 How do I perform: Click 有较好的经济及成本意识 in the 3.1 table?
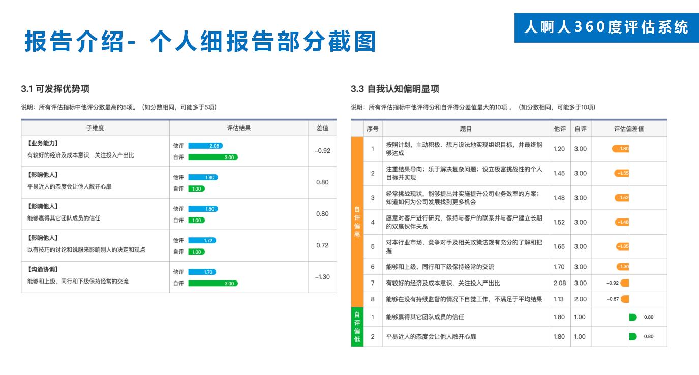80,155
